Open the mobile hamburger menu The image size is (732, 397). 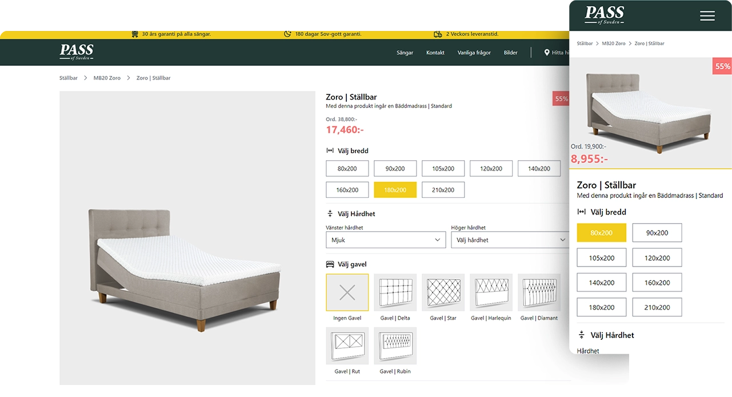707,16
